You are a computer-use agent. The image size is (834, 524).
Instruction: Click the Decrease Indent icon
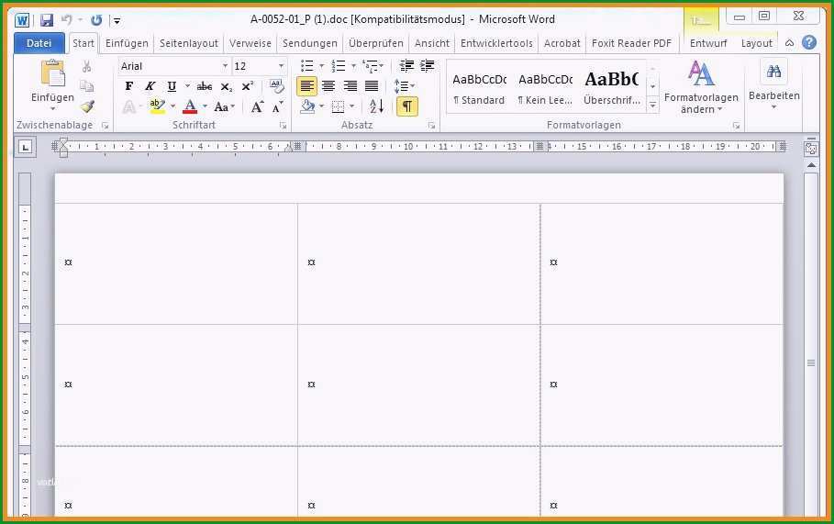pyautogui.click(x=406, y=66)
